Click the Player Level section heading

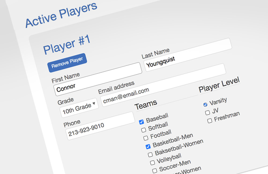pyautogui.click(x=219, y=85)
